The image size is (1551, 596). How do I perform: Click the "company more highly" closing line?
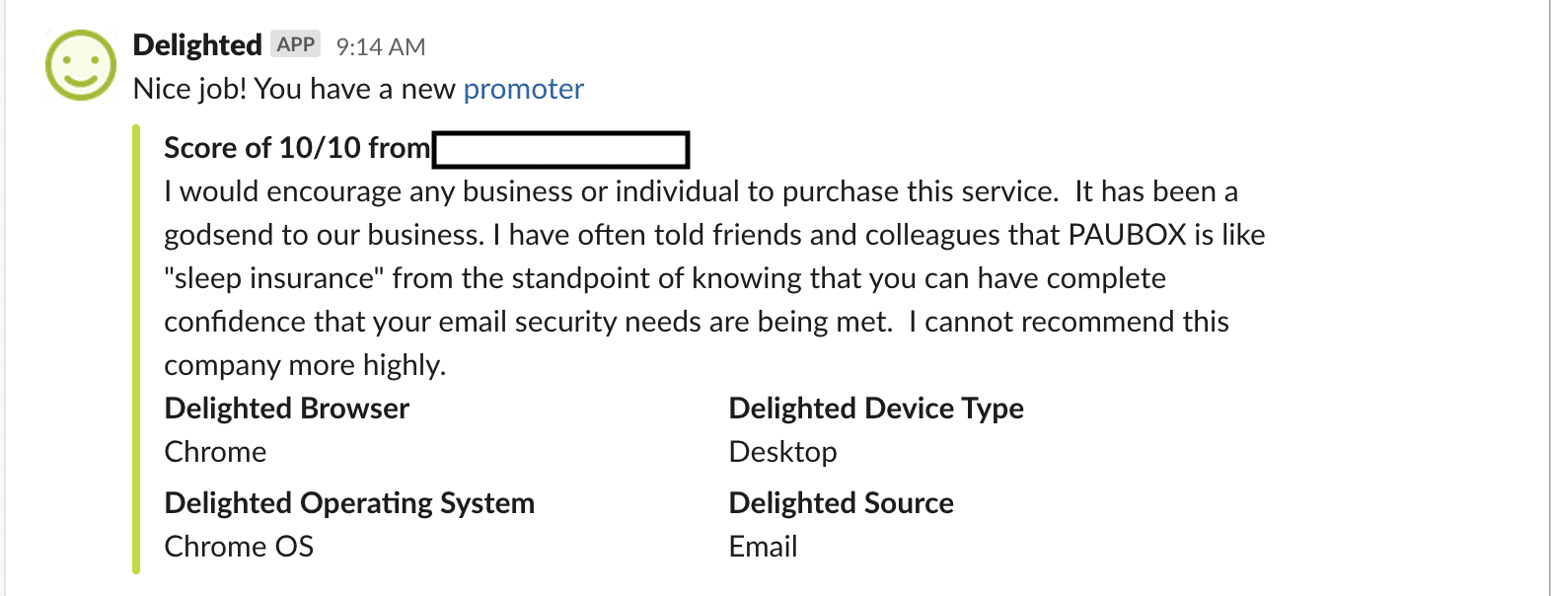point(305,365)
